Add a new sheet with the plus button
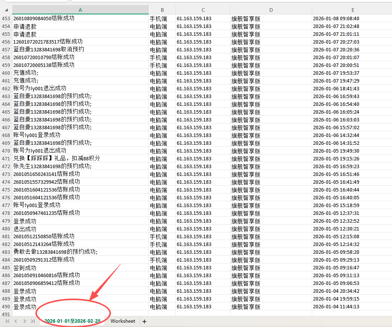 pos(144,322)
